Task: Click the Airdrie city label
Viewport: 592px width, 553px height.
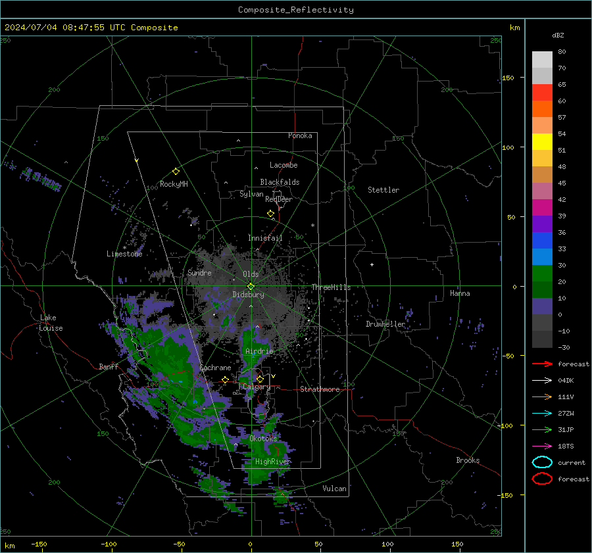Action: (x=259, y=351)
